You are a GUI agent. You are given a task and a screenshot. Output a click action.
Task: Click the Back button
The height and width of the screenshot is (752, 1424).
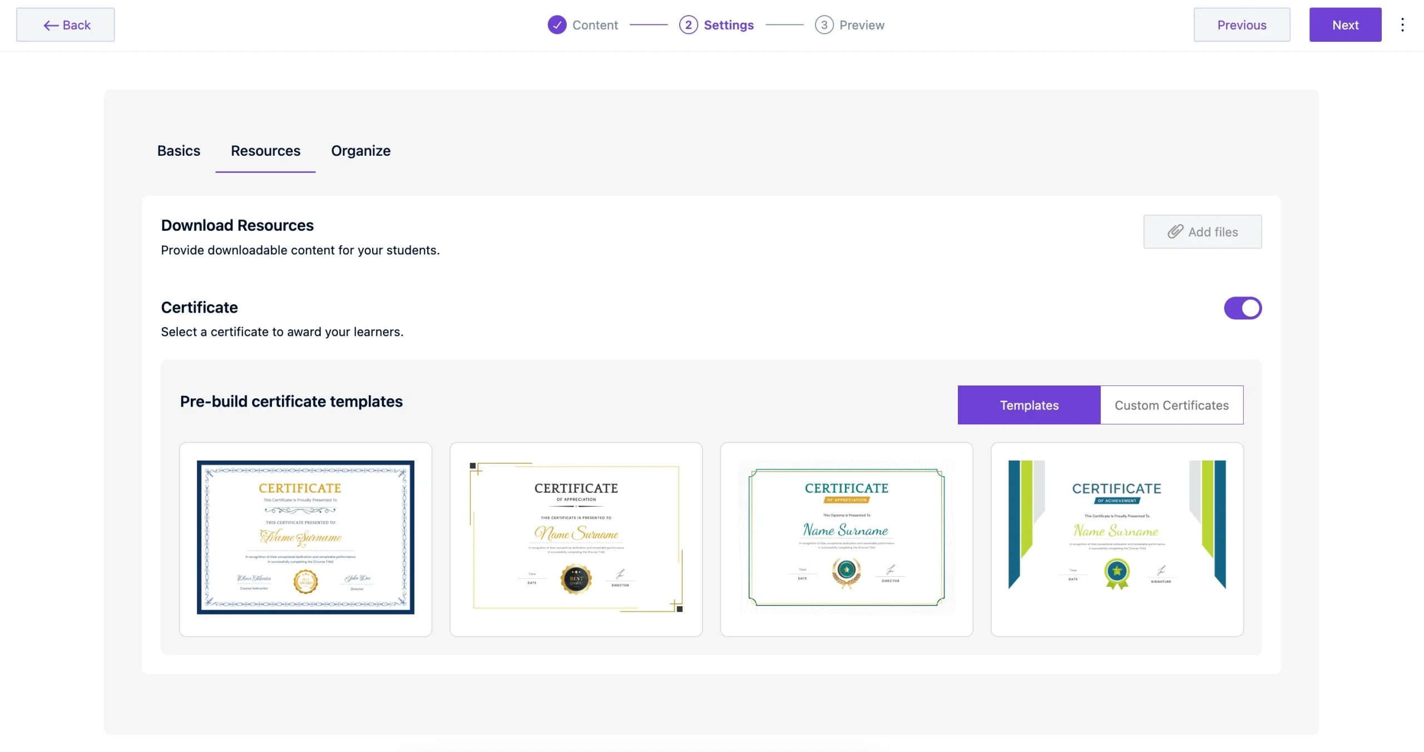click(x=65, y=24)
